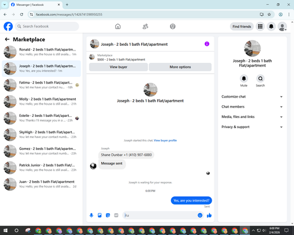This screenshot has height=235, width=294.
Task: Close the Messenger | Facebook tab
Action: pyautogui.click(x=59, y=5)
